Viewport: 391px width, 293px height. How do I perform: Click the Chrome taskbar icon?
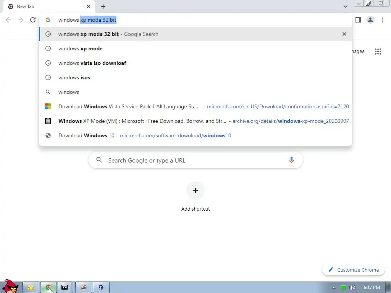[x=48, y=288]
